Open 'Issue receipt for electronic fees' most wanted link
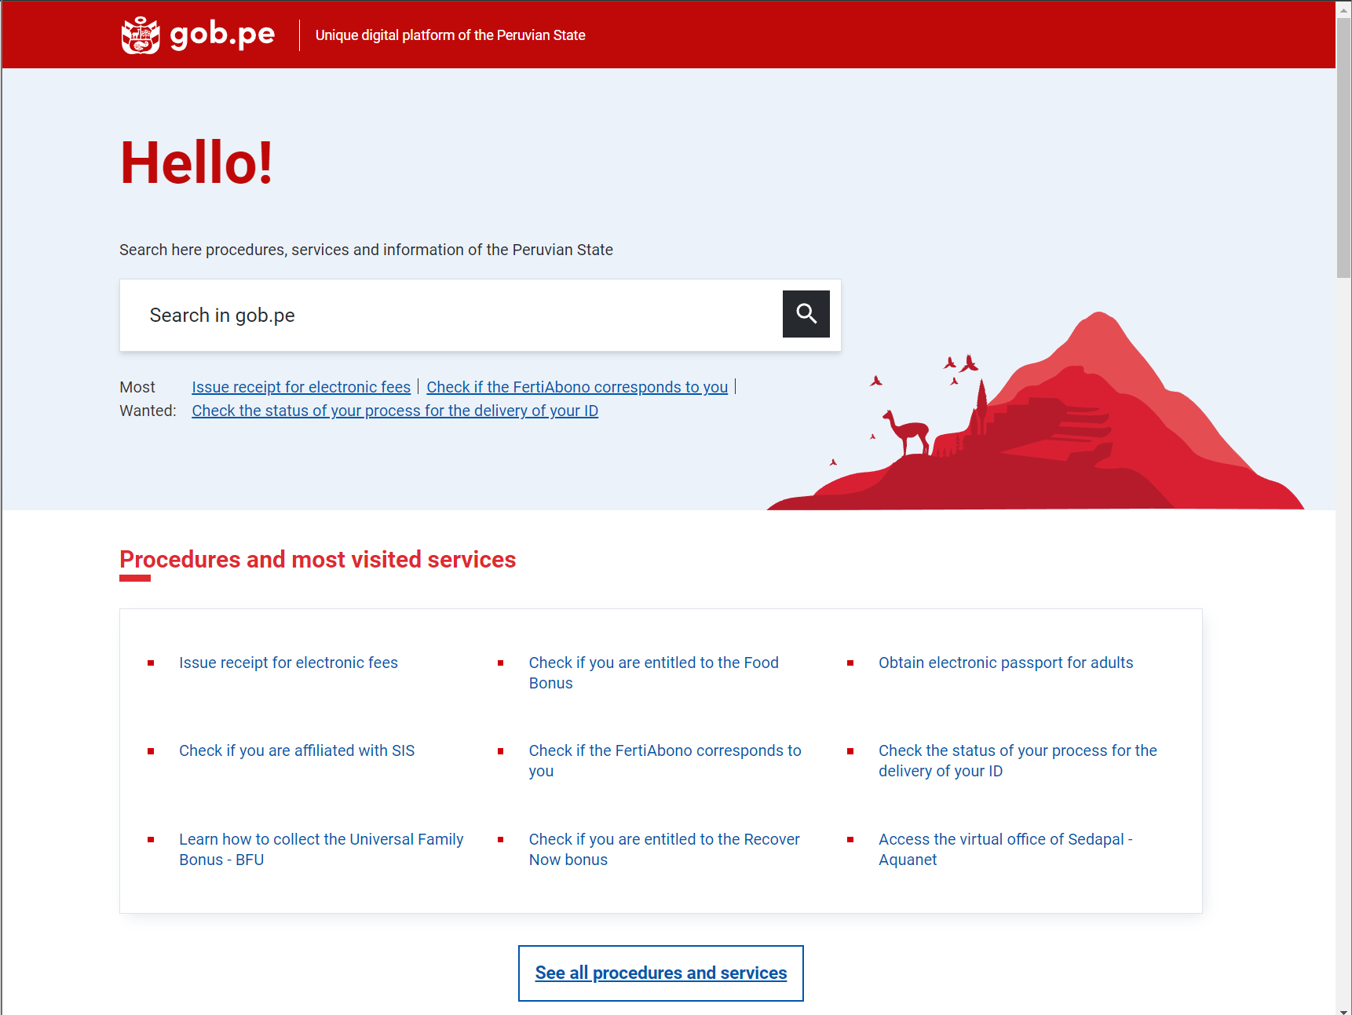1352x1015 pixels. coord(301,387)
